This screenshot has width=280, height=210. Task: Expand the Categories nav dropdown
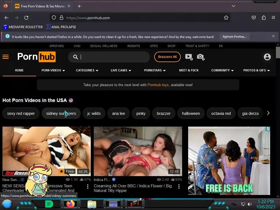click(x=87, y=70)
